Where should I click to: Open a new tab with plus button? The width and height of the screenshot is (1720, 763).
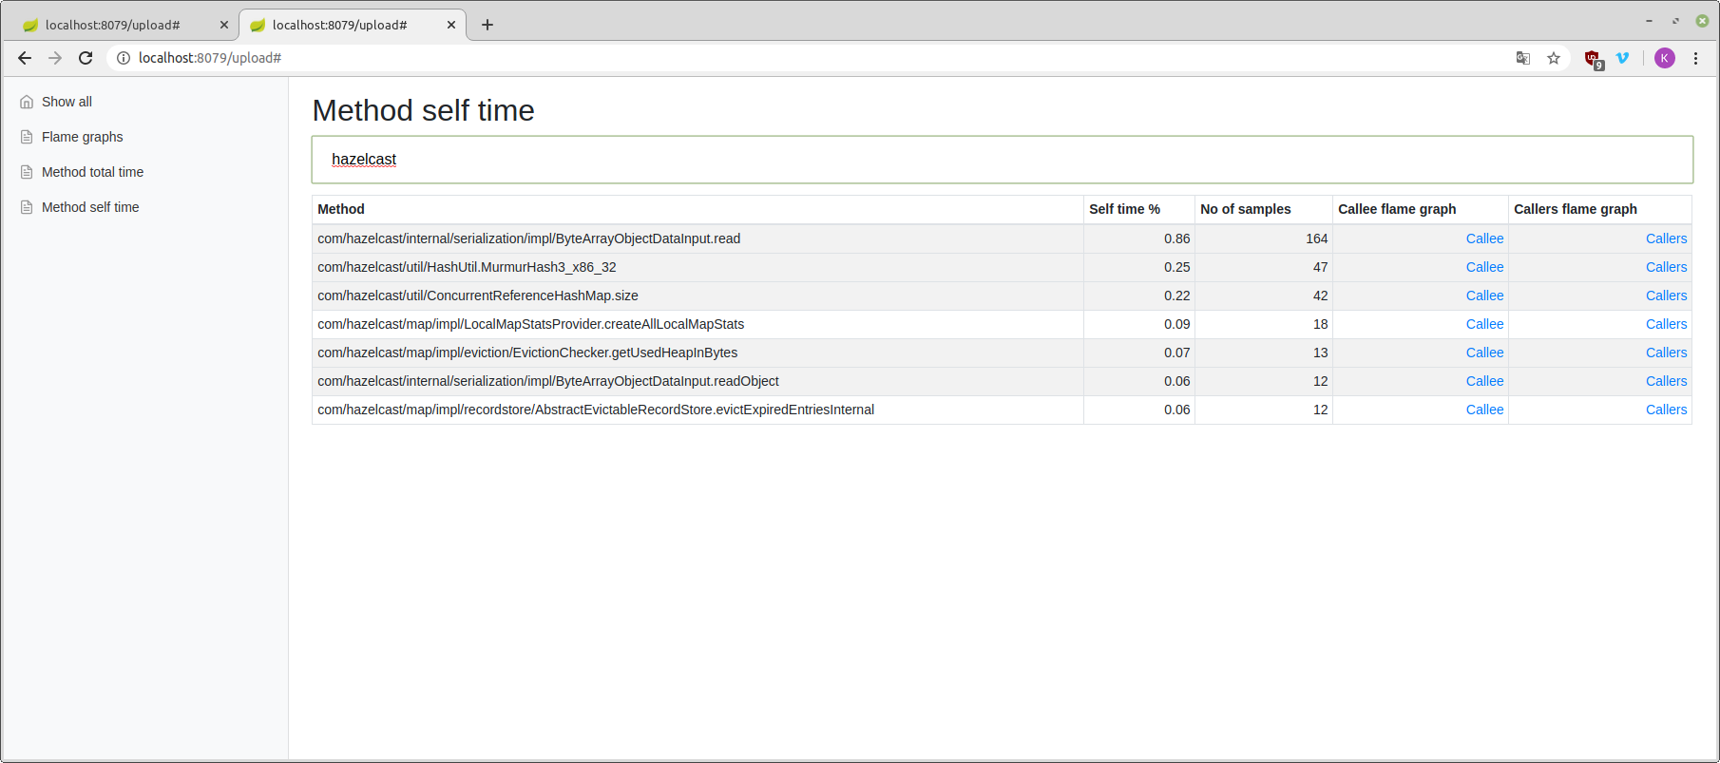pyautogui.click(x=487, y=25)
